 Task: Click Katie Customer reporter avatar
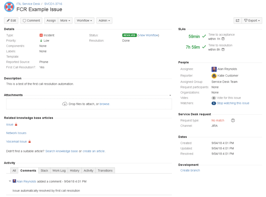point(214,76)
